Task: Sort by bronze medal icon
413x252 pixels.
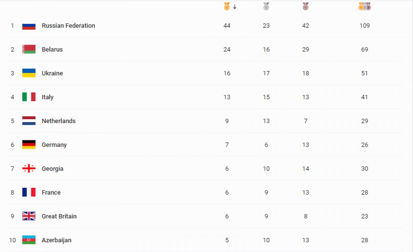Action: [306, 6]
